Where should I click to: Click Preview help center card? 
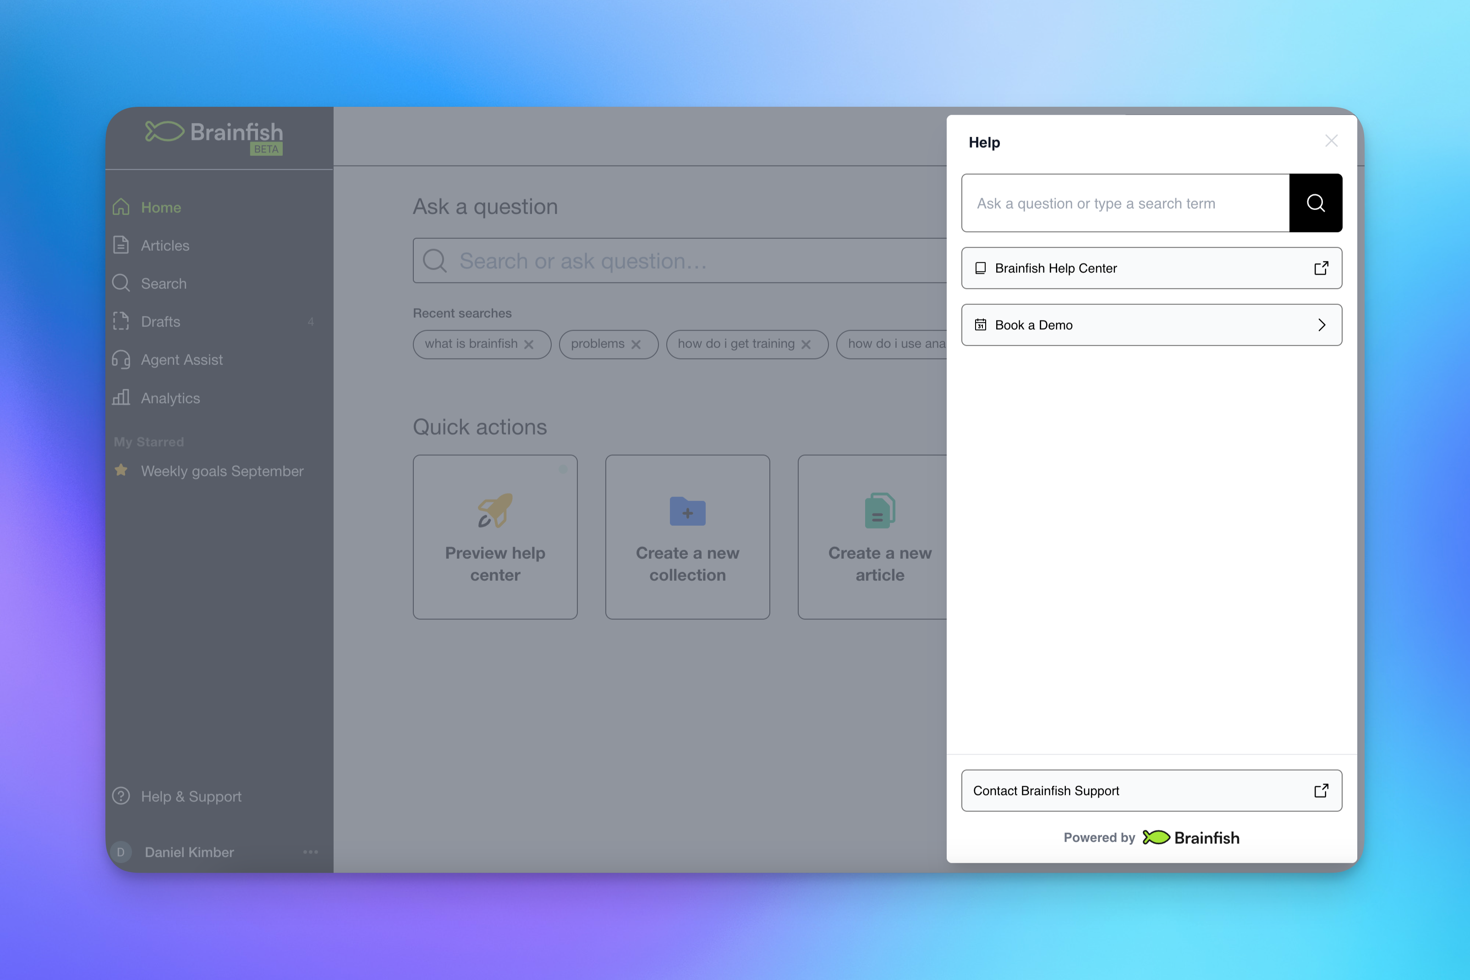tap(495, 537)
